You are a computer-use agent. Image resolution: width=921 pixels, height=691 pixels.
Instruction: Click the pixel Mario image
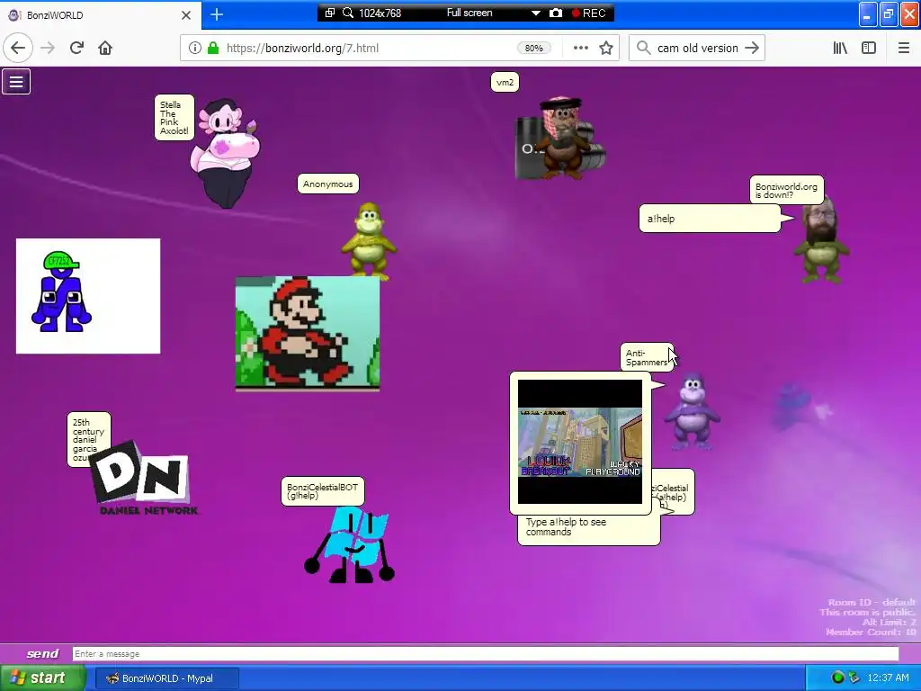coord(308,333)
